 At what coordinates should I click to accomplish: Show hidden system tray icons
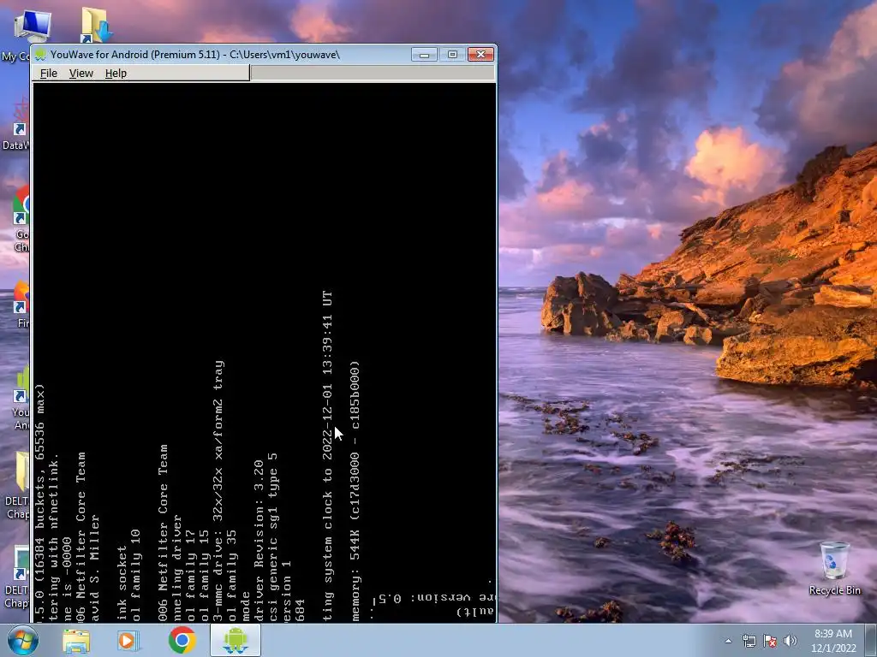[x=728, y=641]
